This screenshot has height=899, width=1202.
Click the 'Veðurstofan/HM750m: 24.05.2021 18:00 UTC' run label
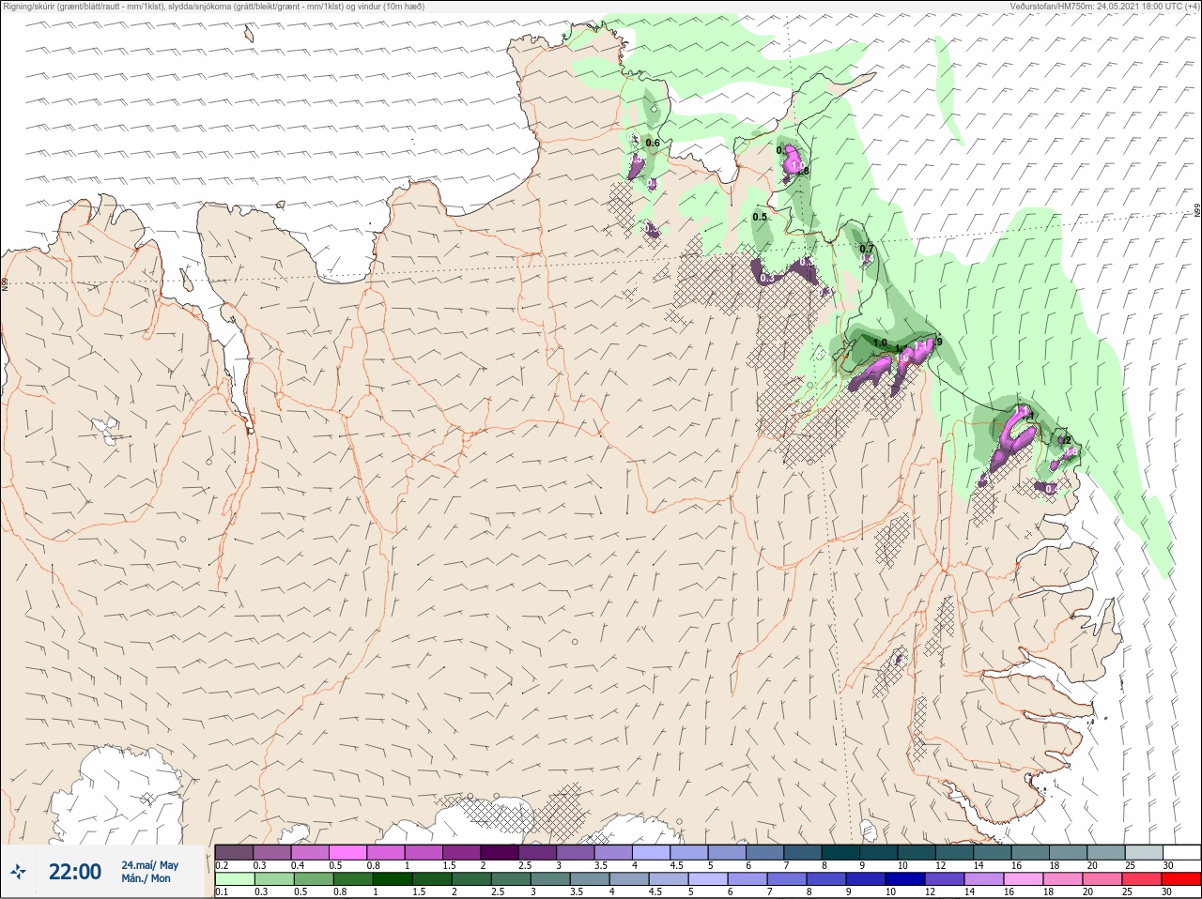click(1107, 6)
